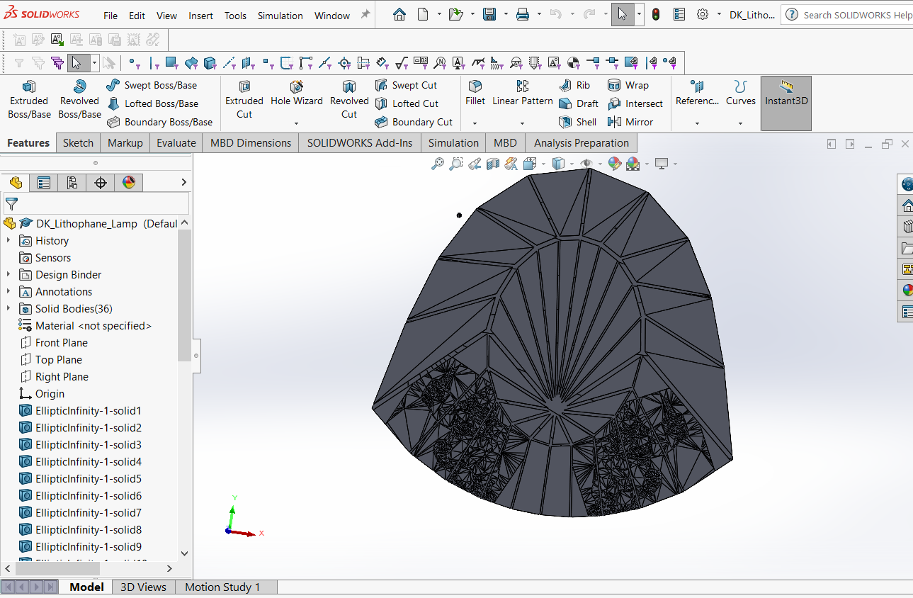Open the Edit Appearance color sphere icon
The image size is (913, 598).
coord(614,164)
